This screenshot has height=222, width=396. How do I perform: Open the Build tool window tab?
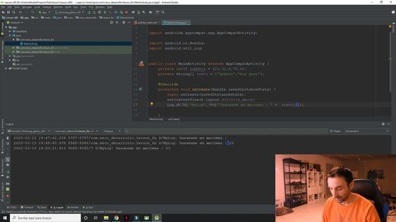coord(42,207)
